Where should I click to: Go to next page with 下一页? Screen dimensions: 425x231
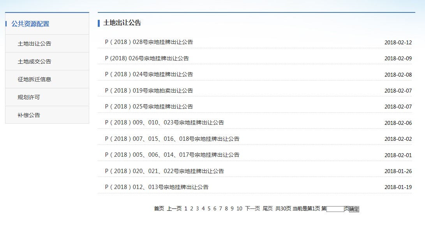click(252, 208)
